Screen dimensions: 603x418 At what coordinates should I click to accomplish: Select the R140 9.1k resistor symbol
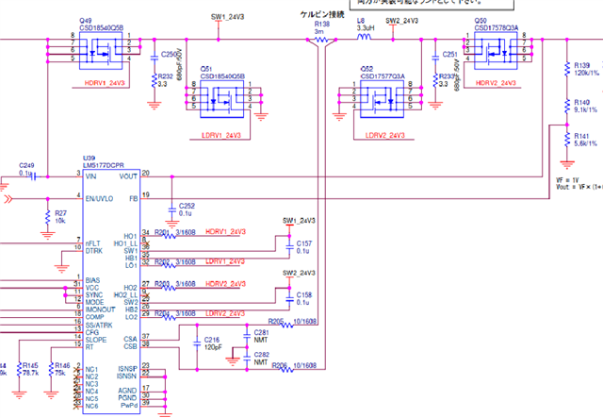567,106
